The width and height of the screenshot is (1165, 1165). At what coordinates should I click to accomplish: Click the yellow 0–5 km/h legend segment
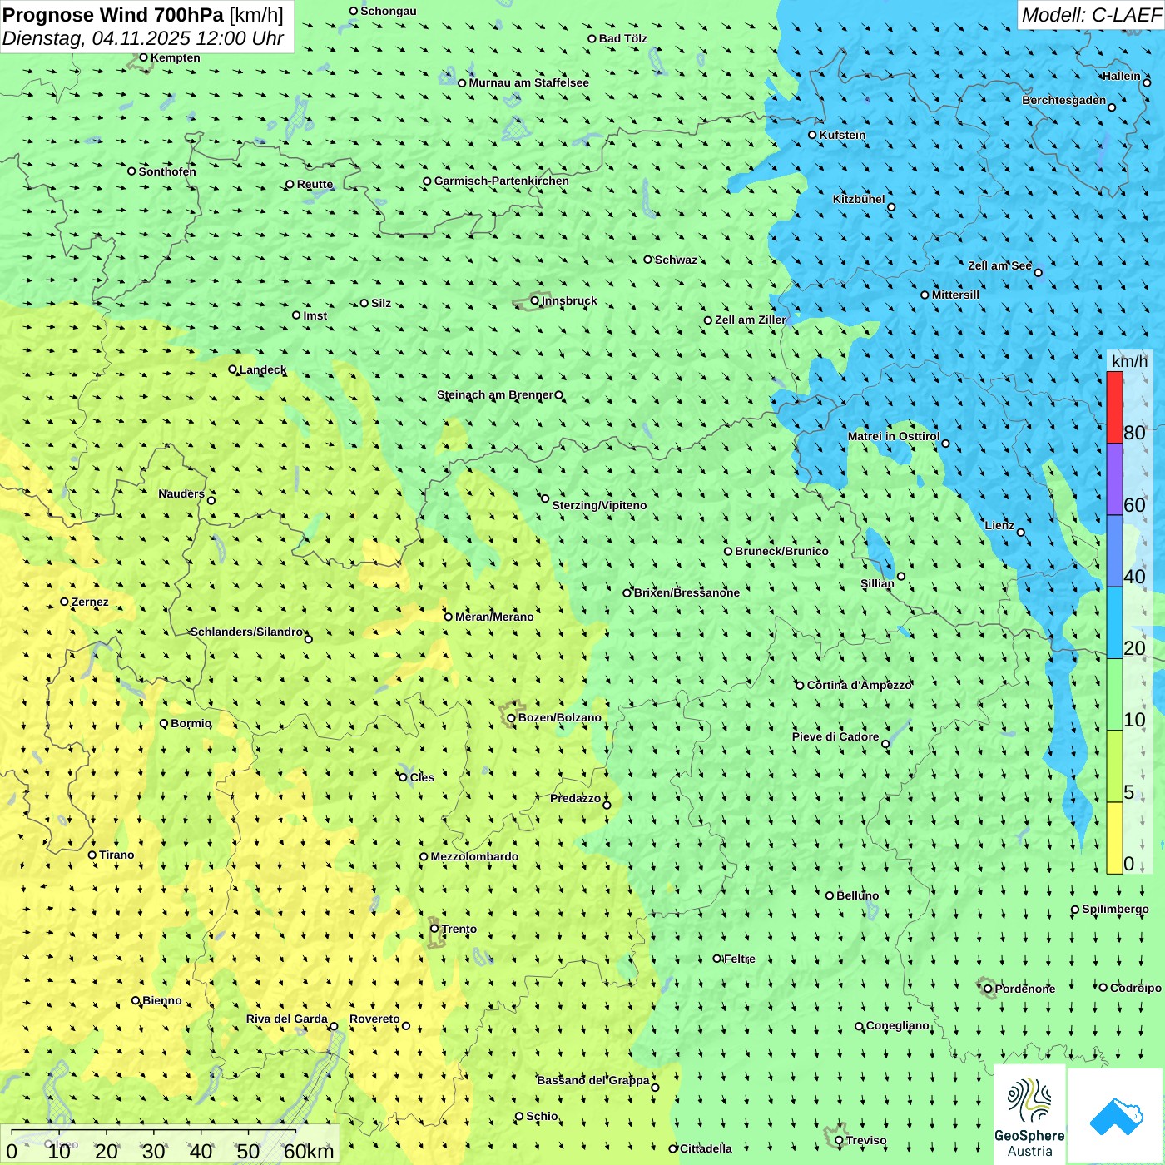(x=1114, y=838)
